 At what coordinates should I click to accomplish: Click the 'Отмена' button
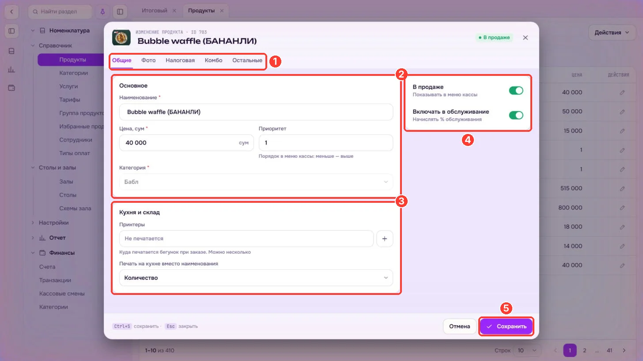(x=459, y=327)
